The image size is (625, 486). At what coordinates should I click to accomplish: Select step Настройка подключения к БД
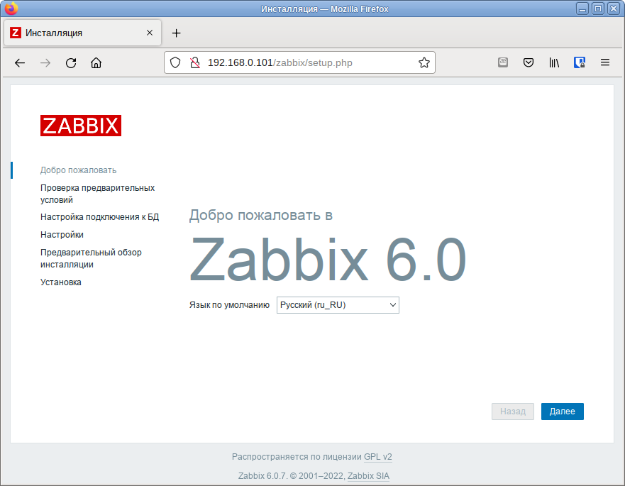[x=99, y=217]
